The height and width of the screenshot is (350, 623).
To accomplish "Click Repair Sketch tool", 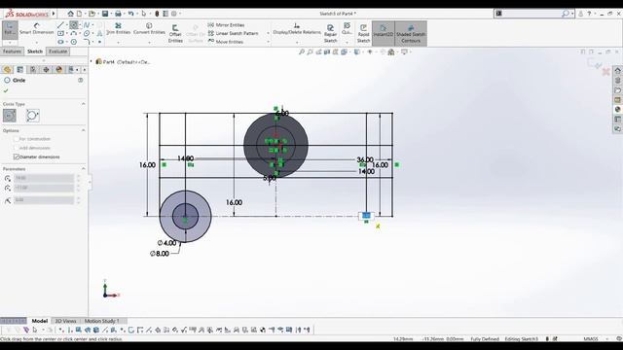I will [330, 33].
